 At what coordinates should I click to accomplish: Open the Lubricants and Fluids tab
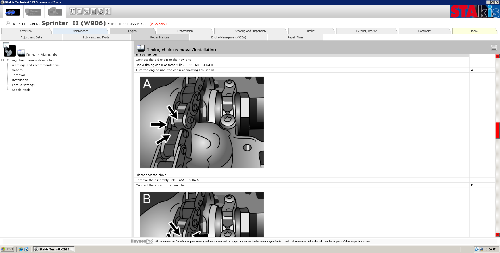tap(96, 37)
